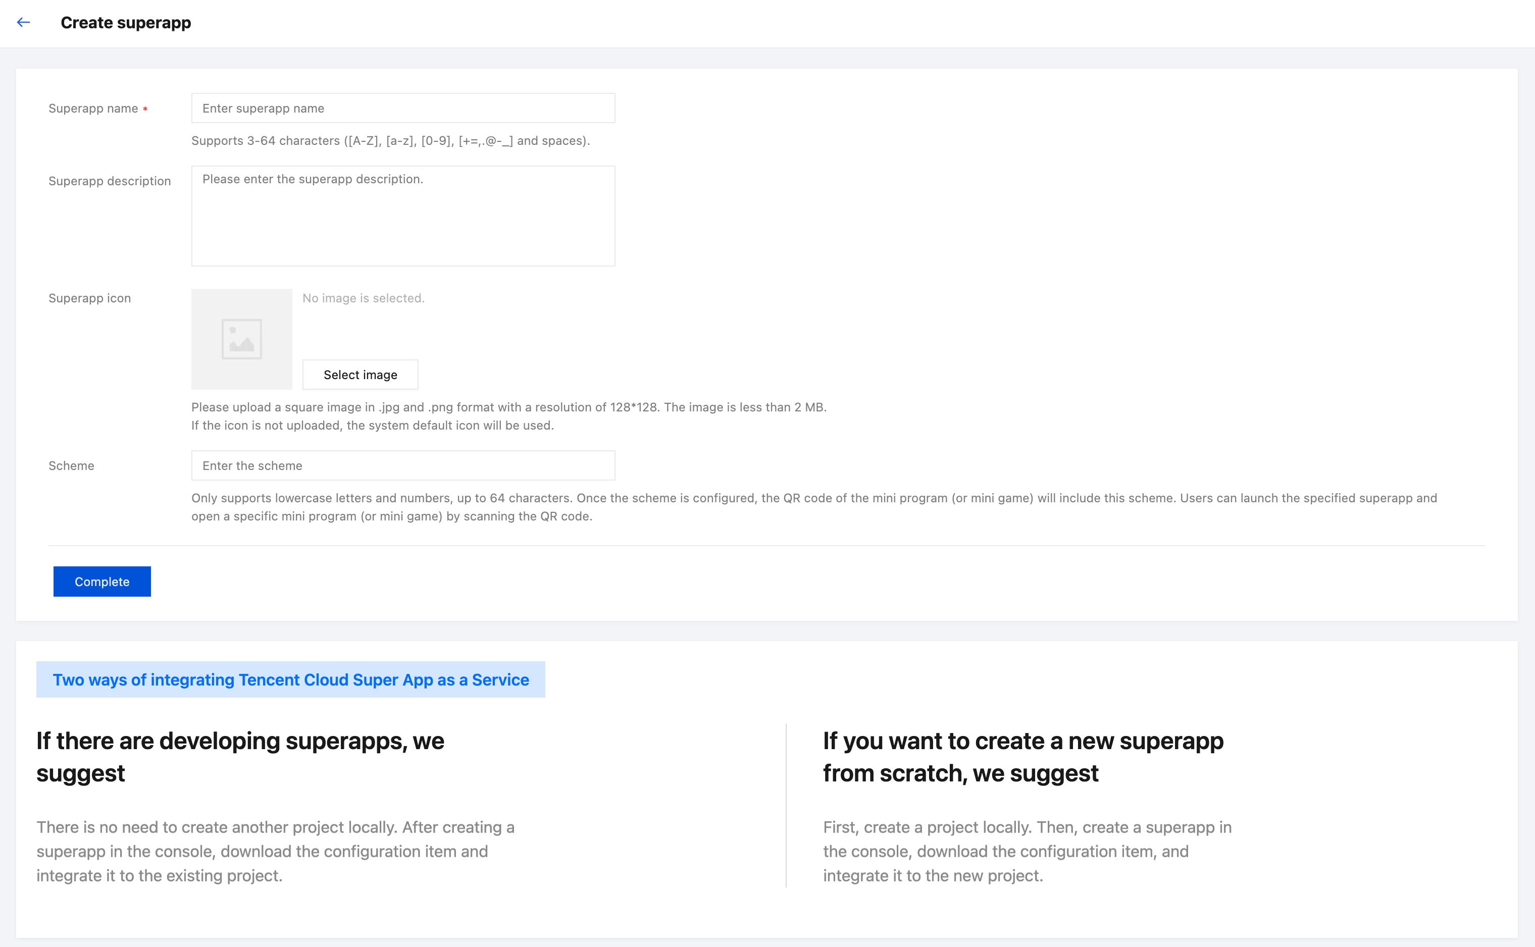
Task: Click the 'Superapp description' label
Action: coord(110,181)
